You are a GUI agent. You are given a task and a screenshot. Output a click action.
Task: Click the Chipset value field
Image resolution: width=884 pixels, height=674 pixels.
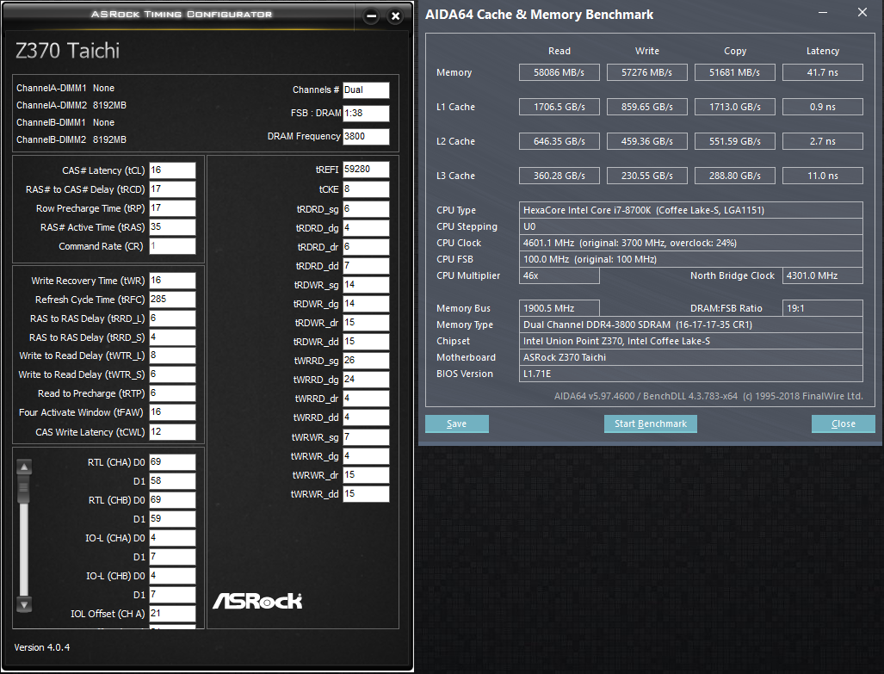coord(690,341)
